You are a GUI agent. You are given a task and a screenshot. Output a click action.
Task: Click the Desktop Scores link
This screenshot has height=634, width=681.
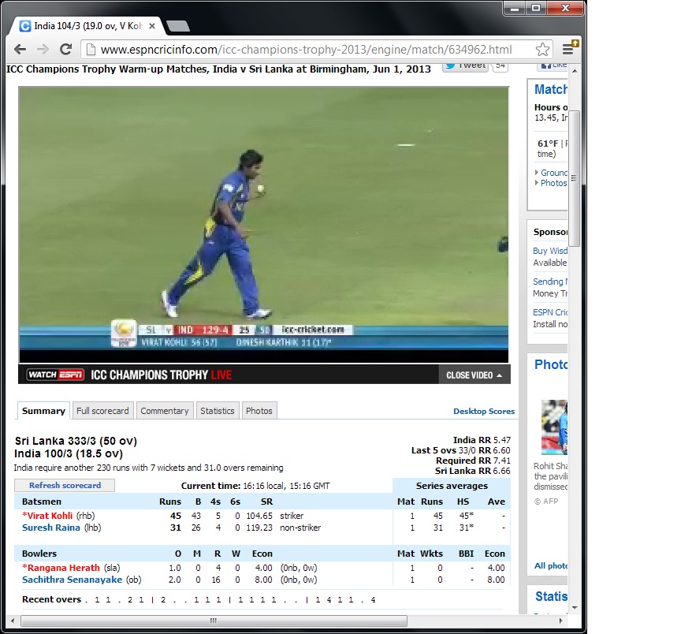coord(484,411)
